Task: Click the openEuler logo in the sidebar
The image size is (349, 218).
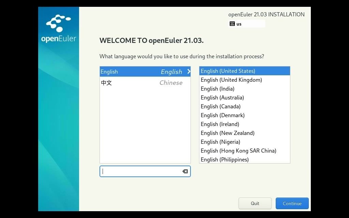Action: [x=59, y=29]
